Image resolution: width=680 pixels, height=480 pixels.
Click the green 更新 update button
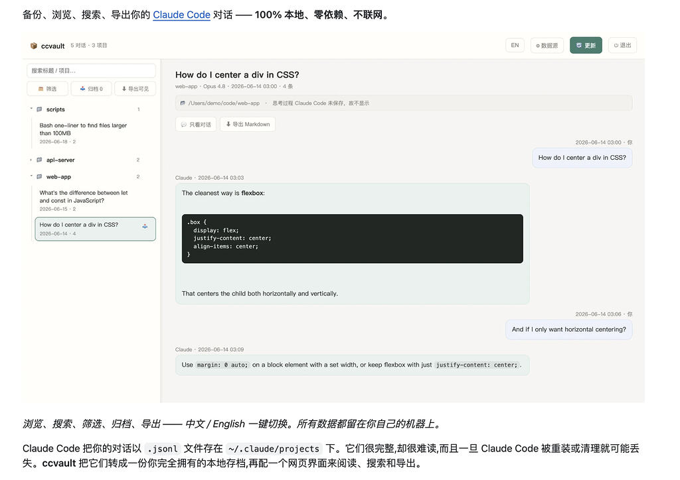pos(586,46)
